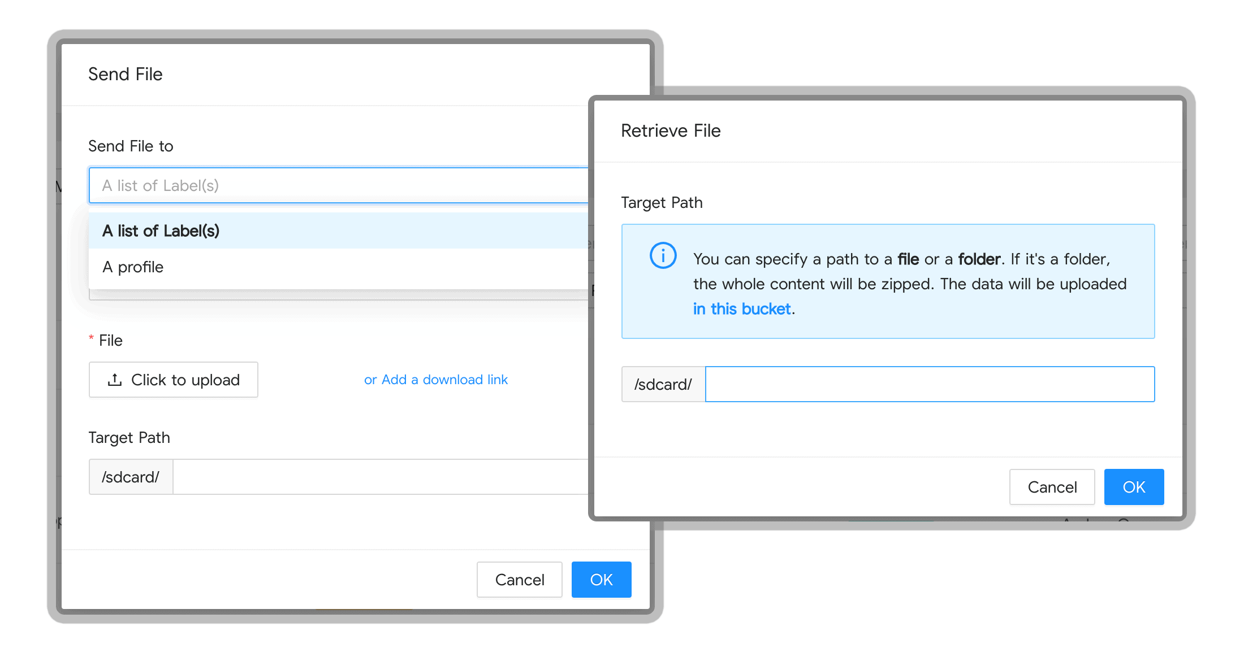Open the 'in this bucket' link
1244x670 pixels.
coord(742,309)
